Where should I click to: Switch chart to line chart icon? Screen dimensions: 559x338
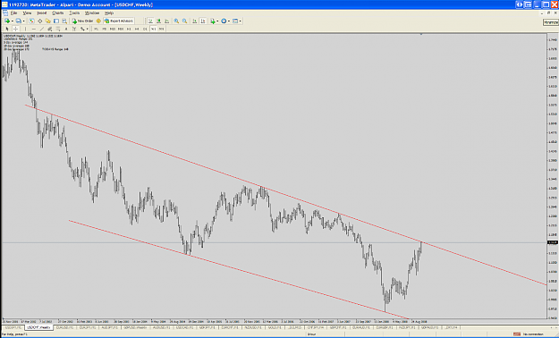pyautogui.click(x=166, y=21)
